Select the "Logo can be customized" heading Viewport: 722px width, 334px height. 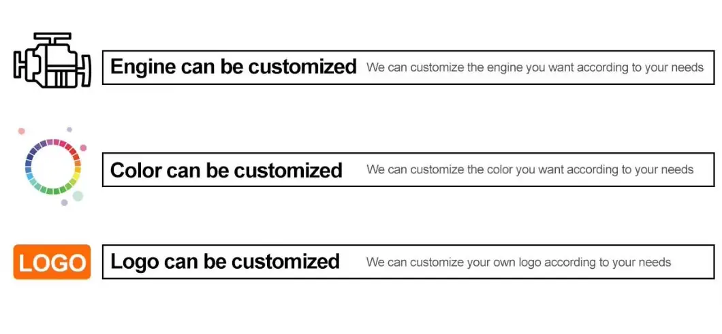coord(225,261)
